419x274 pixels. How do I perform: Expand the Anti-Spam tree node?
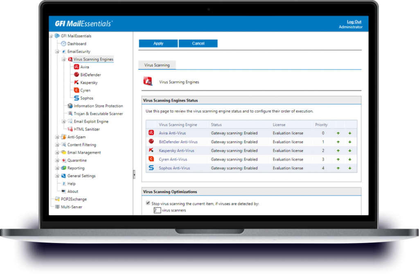(56, 137)
